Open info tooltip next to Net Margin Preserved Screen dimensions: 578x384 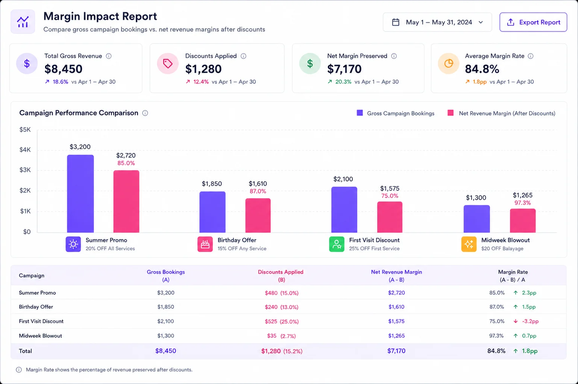[394, 56]
